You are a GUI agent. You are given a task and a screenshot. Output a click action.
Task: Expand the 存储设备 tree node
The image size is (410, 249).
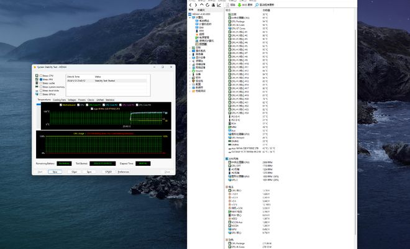(190, 65)
